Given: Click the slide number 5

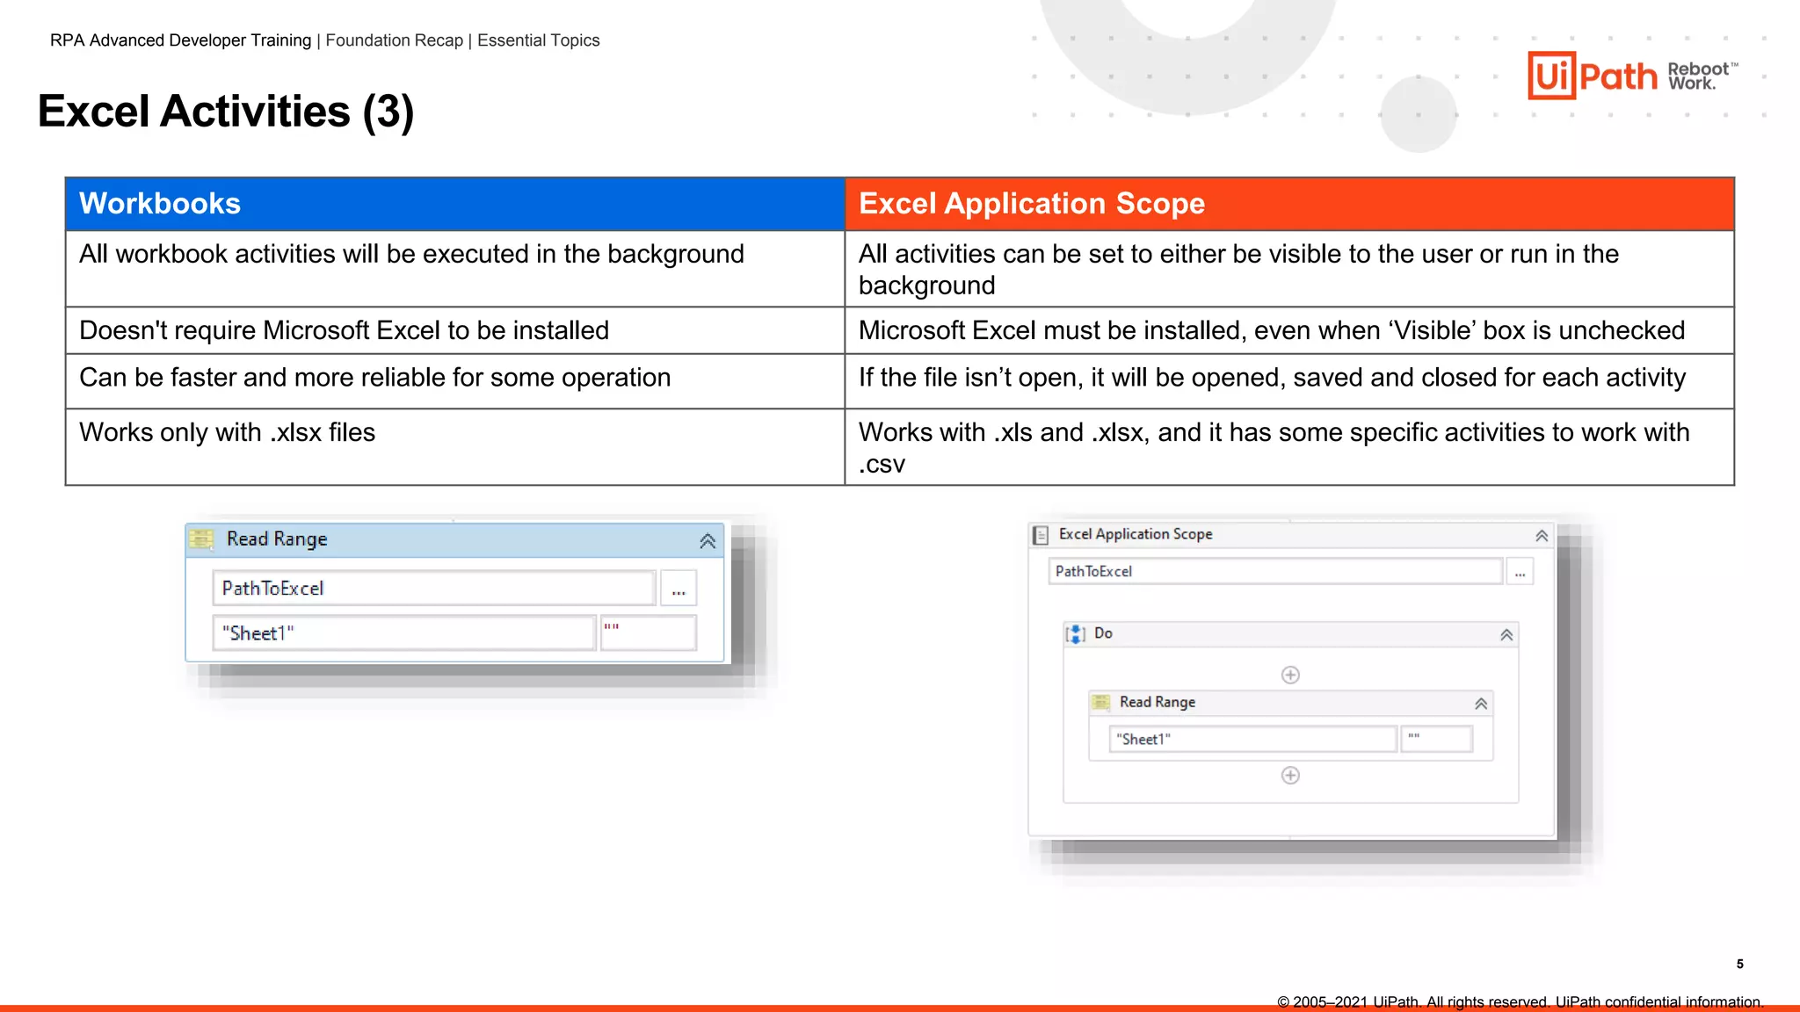Looking at the screenshot, I should 1739,964.
